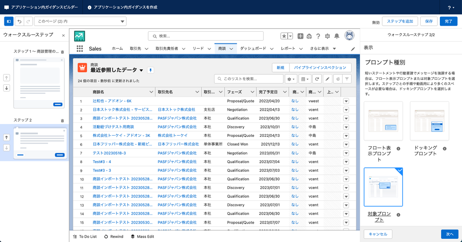Open the Rewind utility item

click(x=114, y=237)
